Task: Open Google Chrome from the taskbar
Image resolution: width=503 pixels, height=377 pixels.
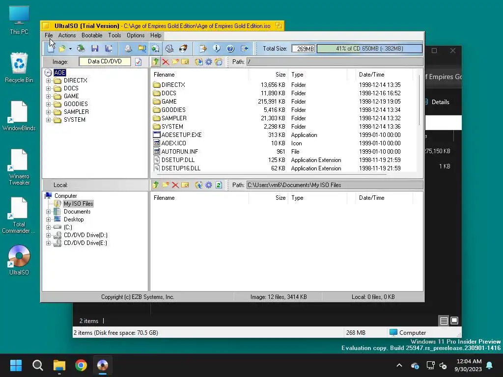Action: [81, 365]
